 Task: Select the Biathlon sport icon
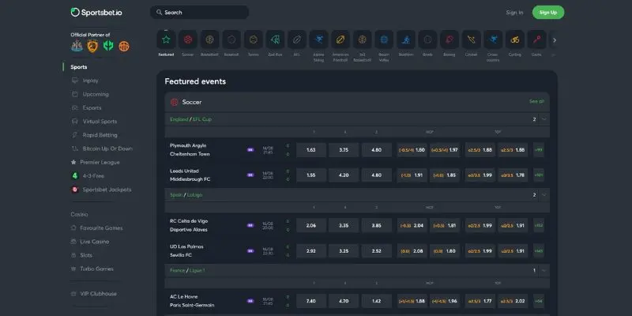tap(406, 39)
